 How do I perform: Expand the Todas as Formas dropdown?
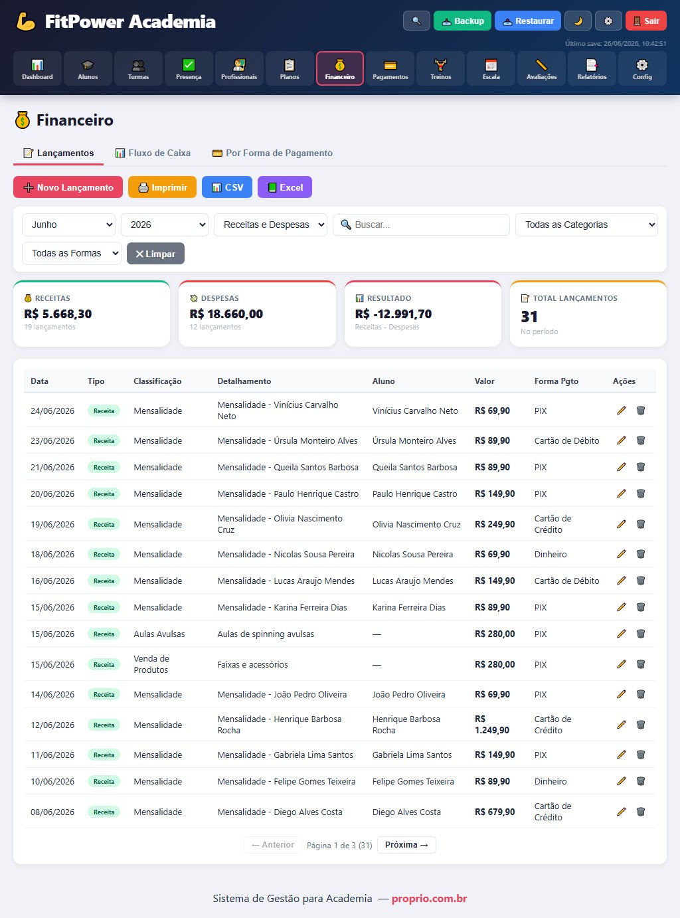coord(72,253)
